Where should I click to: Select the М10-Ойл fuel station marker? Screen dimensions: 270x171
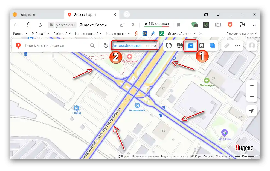click(224, 133)
